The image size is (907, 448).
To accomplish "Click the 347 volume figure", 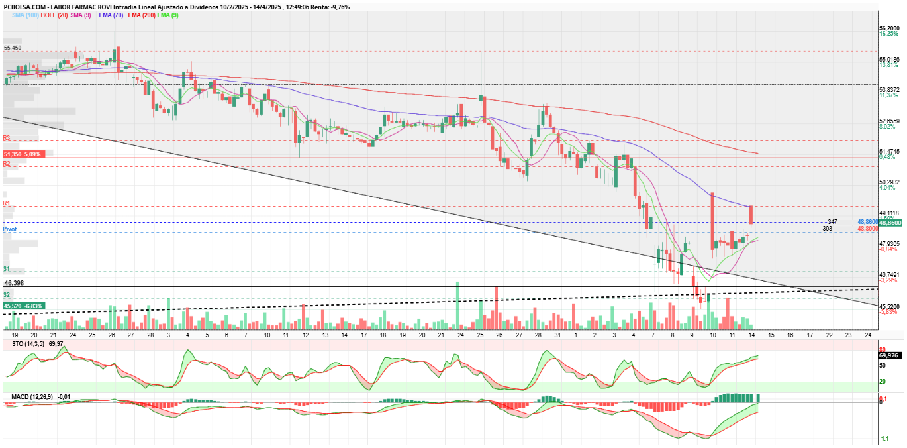I will (833, 221).
